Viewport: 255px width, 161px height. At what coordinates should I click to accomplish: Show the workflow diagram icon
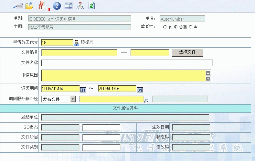[80, 5]
